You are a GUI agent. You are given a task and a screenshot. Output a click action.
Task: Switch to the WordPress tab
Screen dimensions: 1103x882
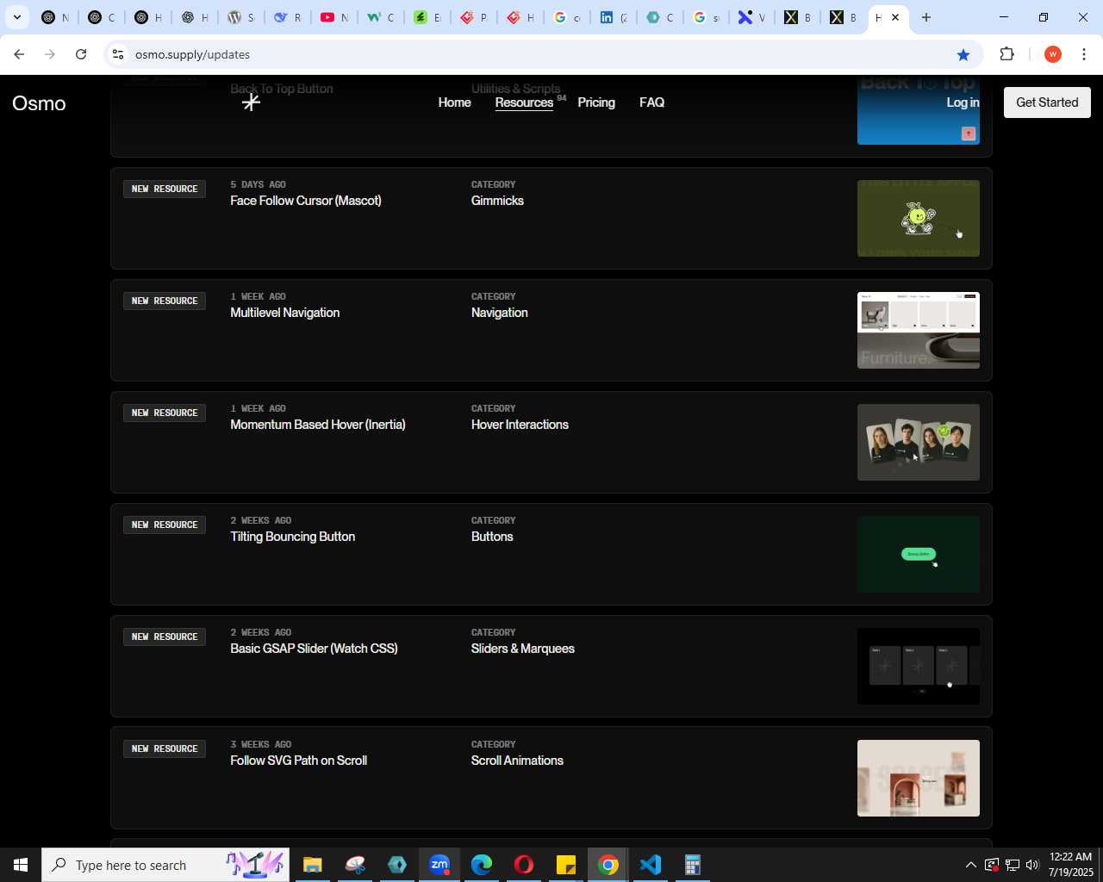pyautogui.click(x=241, y=17)
